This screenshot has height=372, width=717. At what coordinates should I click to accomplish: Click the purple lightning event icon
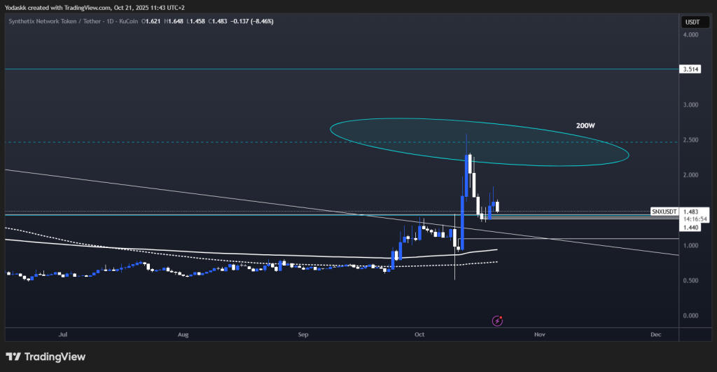pyautogui.click(x=497, y=321)
